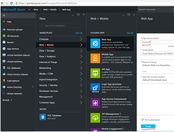
Task: Click the browser back arrow
Action: coord(2,3)
